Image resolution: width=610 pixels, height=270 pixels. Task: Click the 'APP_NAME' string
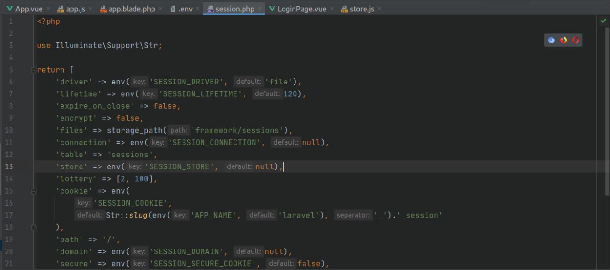(214, 215)
